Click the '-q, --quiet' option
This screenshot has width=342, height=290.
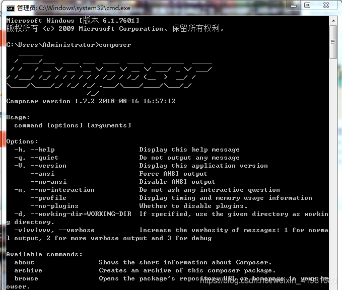coord(36,158)
